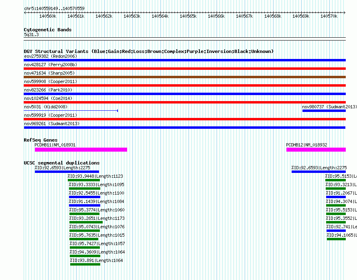The height and width of the screenshot is (280, 357).
Task: Click the %ID:95.0743|Length:1076 duplication
Action: click(85, 231)
